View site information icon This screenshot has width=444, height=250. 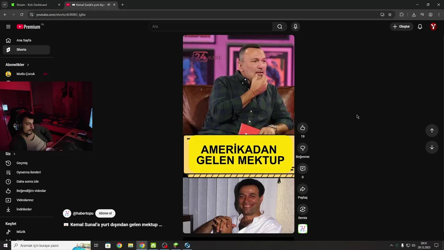(x=32, y=15)
